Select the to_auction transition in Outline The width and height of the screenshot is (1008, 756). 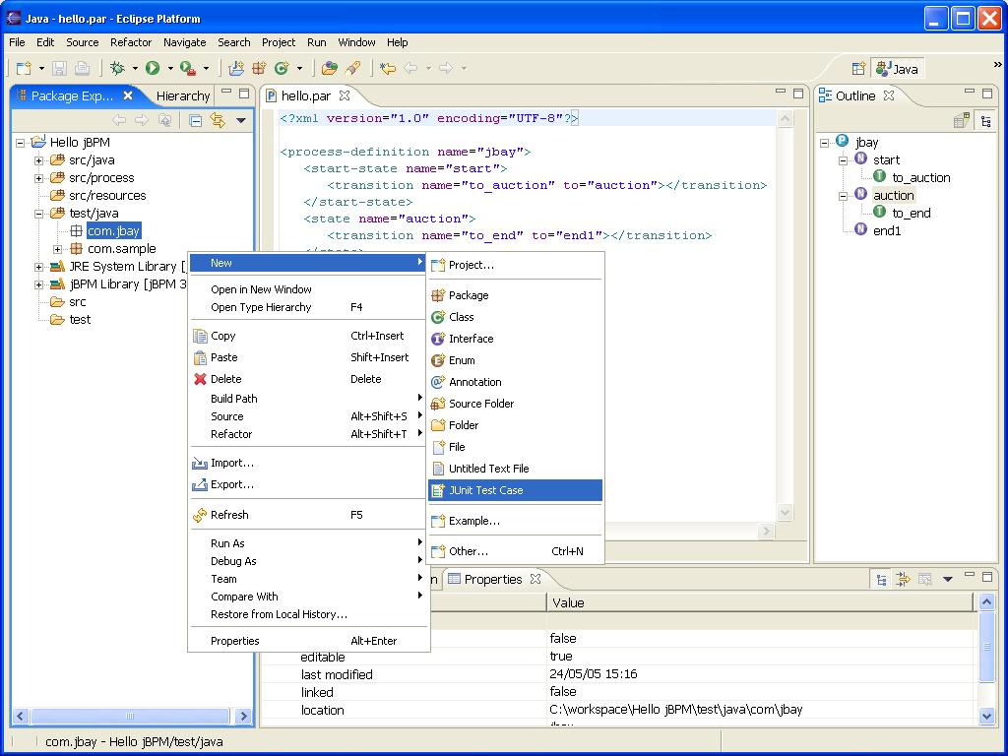[x=920, y=178]
